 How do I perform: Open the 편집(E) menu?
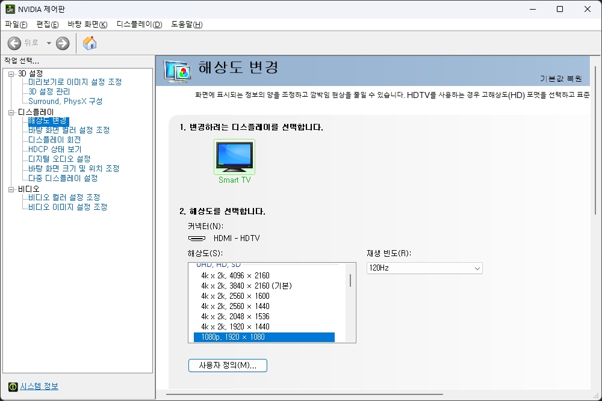(x=47, y=25)
